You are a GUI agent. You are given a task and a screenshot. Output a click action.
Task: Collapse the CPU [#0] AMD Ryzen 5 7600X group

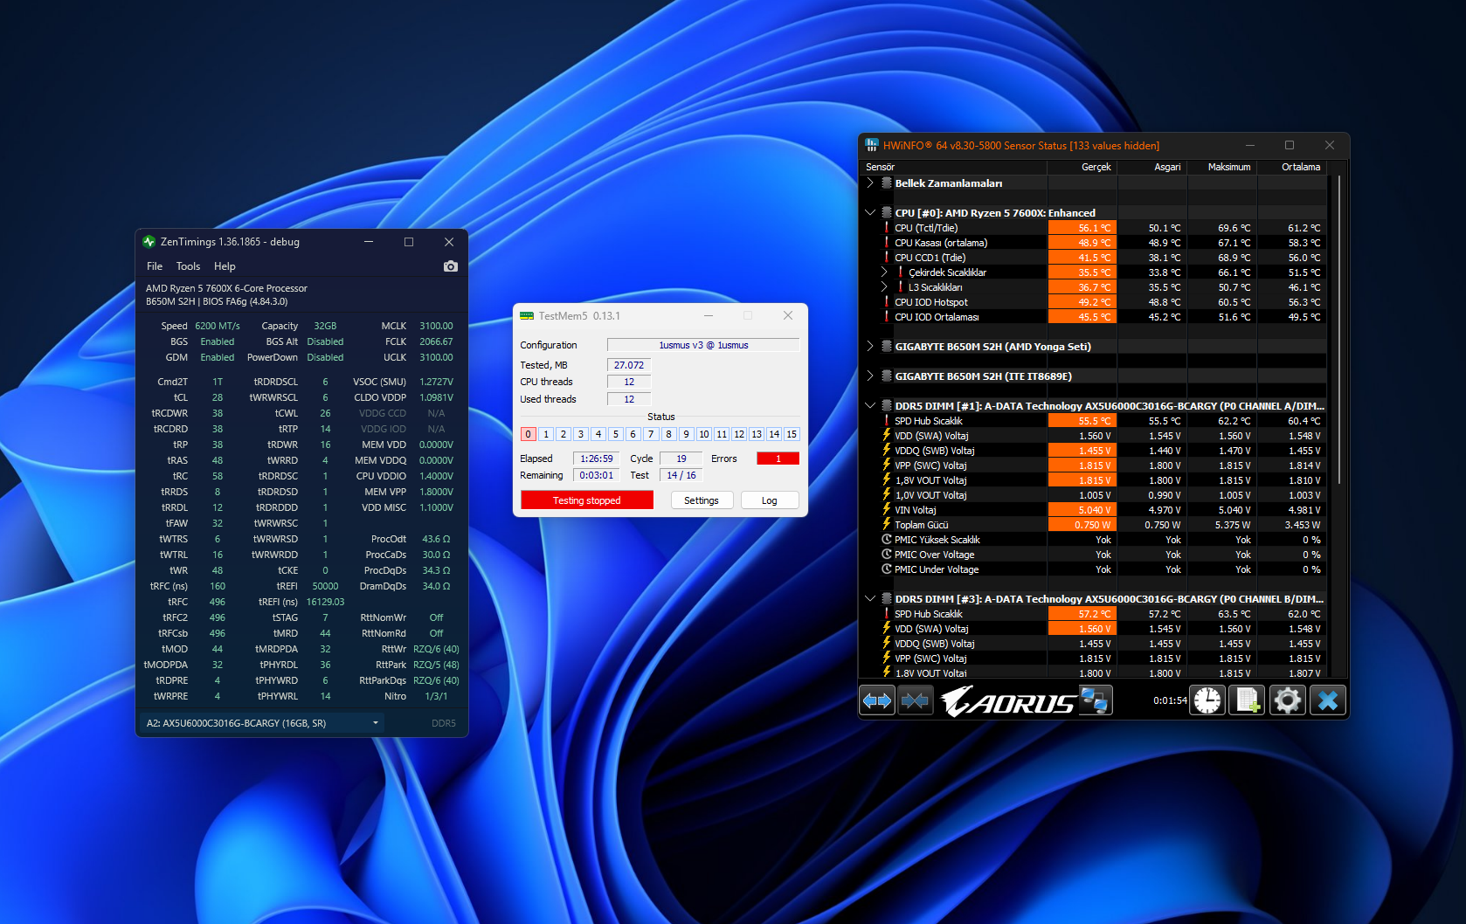[870, 213]
